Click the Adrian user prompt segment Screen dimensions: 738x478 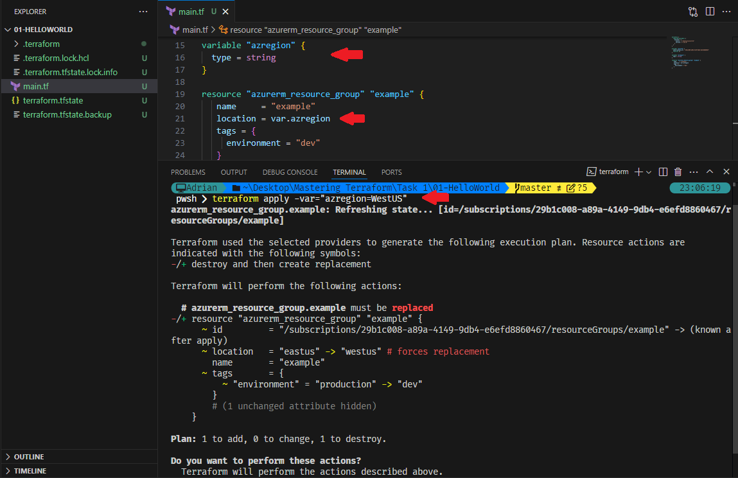pos(197,188)
